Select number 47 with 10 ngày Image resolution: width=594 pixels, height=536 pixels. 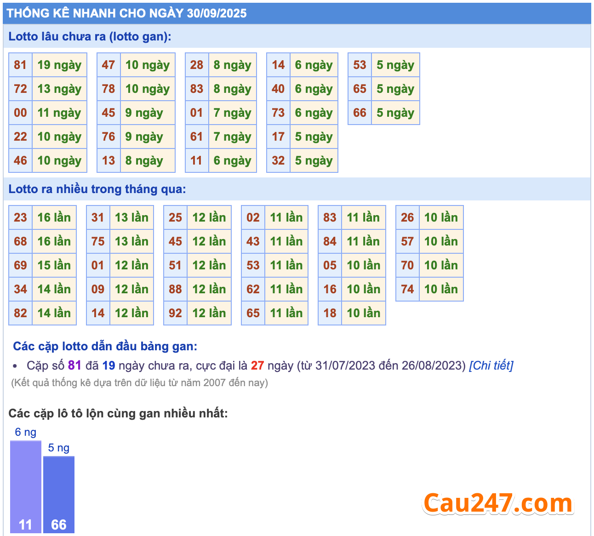pyautogui.click(x=109, y=65)
